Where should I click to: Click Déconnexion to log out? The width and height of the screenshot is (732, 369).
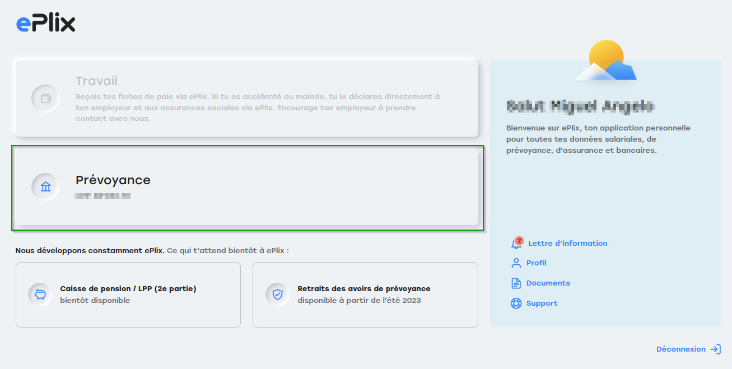click(681, 349)
